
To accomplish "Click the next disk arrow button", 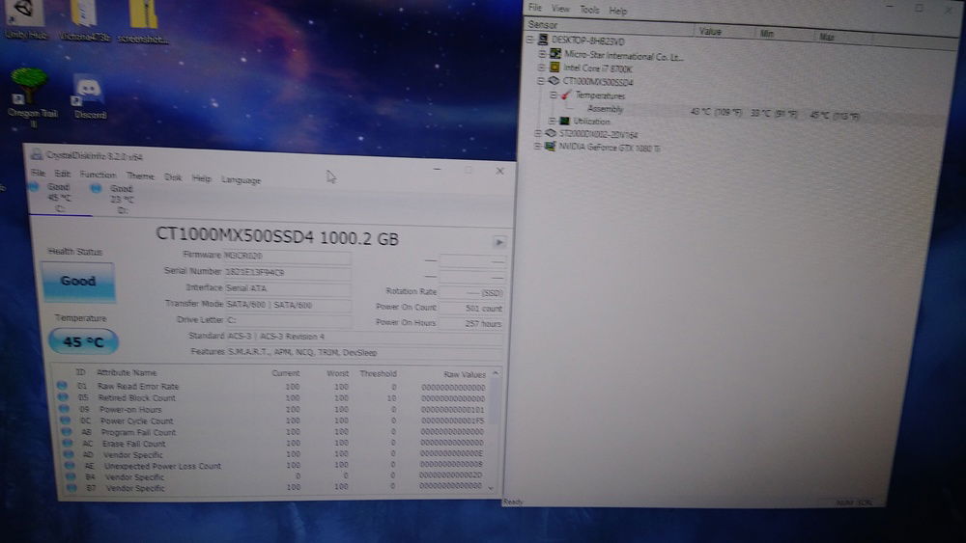I will point(499,242).
